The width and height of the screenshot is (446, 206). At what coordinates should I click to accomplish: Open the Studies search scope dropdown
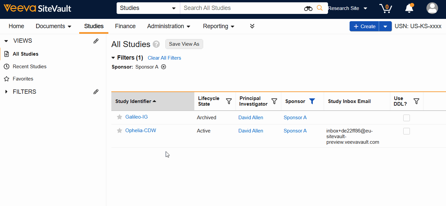pyautogui.click(x=148, y=8)
